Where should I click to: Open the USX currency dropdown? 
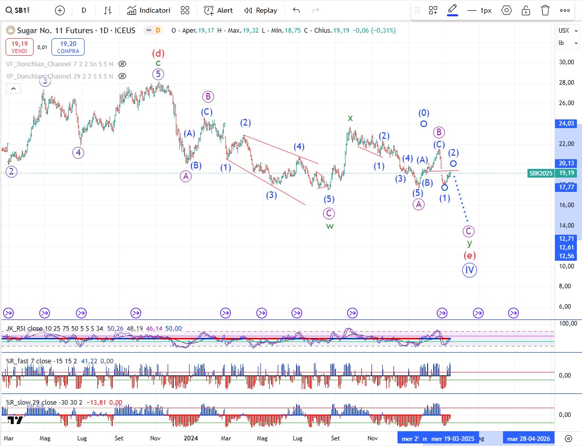pyautogui.click(x=568, y=31)
